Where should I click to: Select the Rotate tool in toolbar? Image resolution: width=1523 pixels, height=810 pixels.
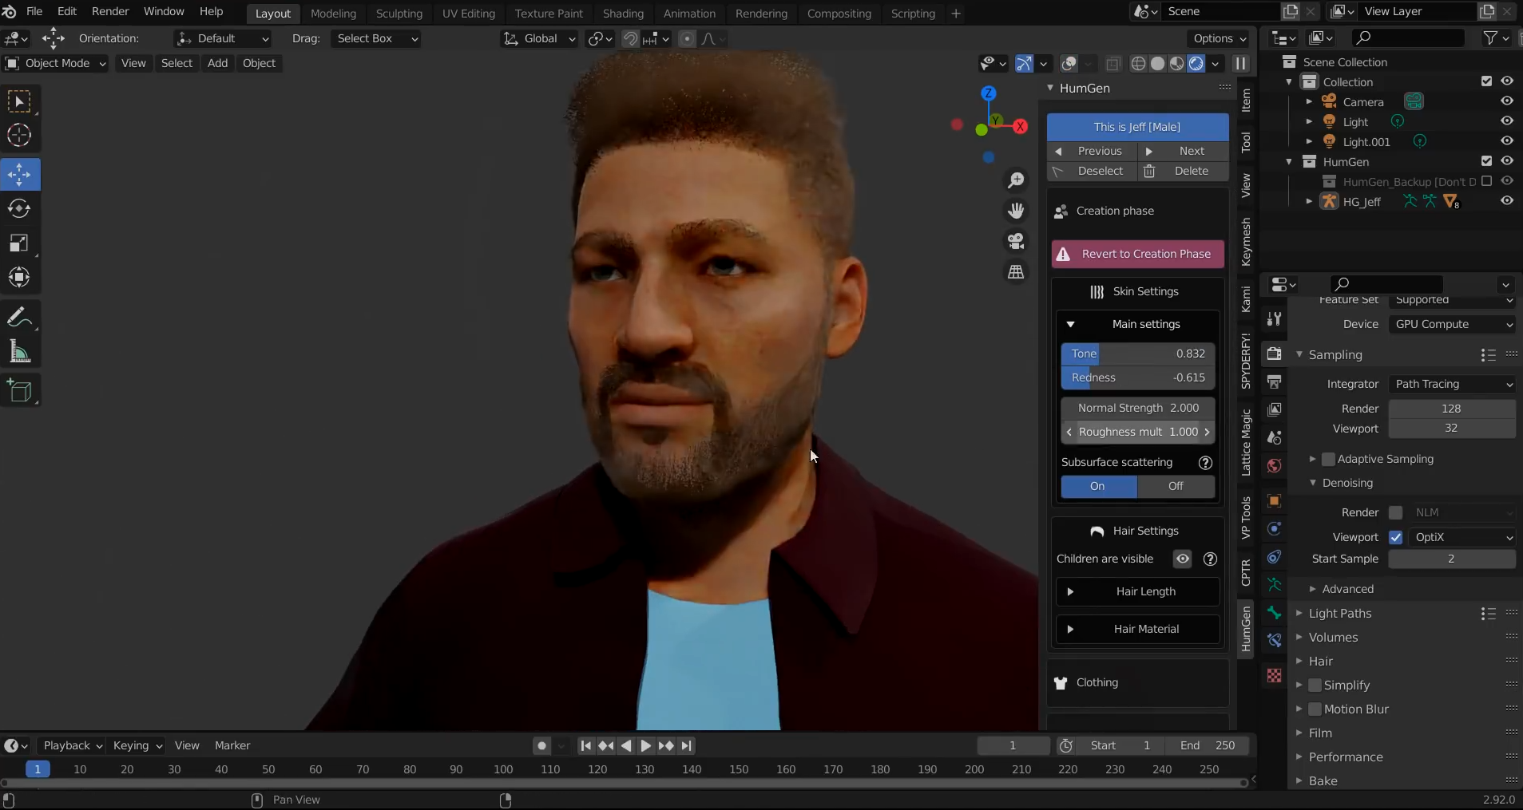[x=19, y=209]
